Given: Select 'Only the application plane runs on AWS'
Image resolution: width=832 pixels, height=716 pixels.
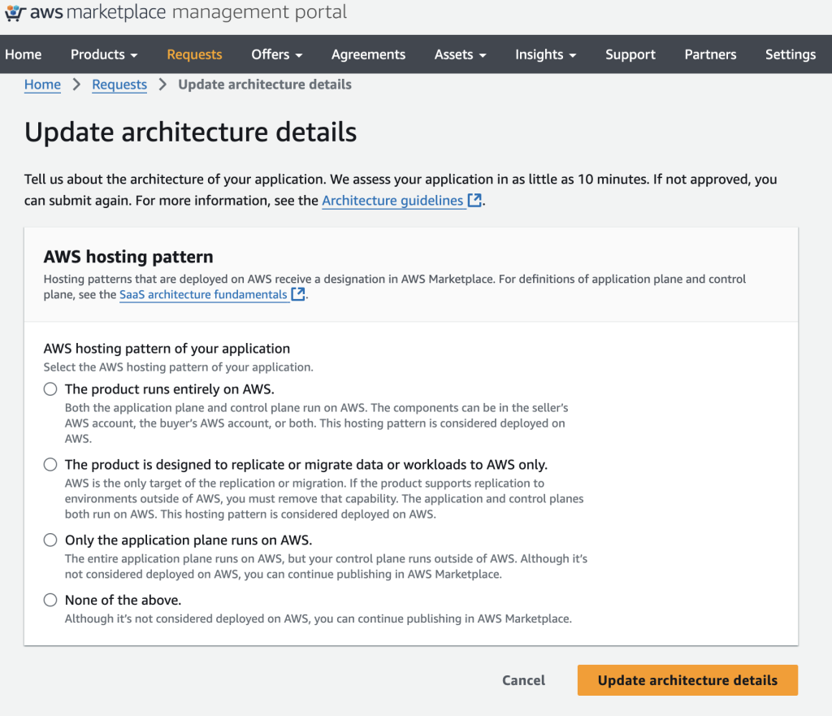Looking at the screenshot, I should click(x=50, y=540).
